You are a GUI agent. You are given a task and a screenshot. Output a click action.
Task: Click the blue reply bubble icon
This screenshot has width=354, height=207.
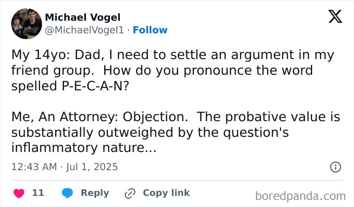[67, 193]
